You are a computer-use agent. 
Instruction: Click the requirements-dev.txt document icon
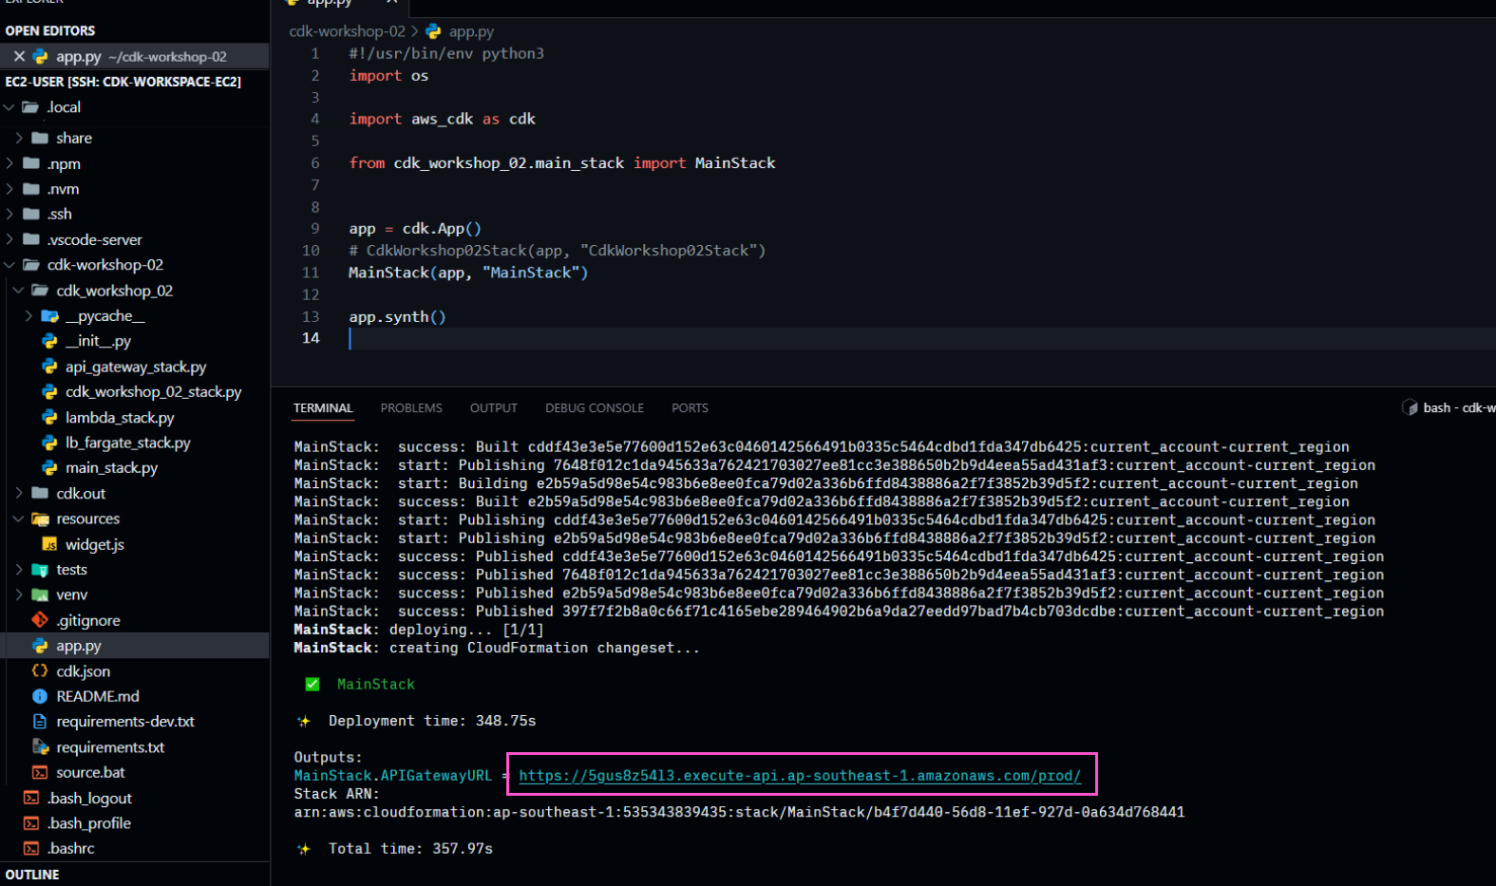click(x=40, y=722)
